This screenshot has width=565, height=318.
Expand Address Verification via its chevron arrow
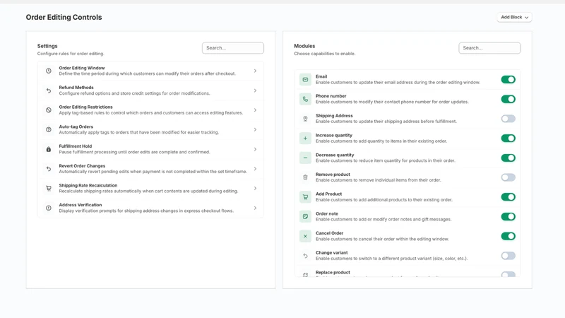(x=255, y=208)
